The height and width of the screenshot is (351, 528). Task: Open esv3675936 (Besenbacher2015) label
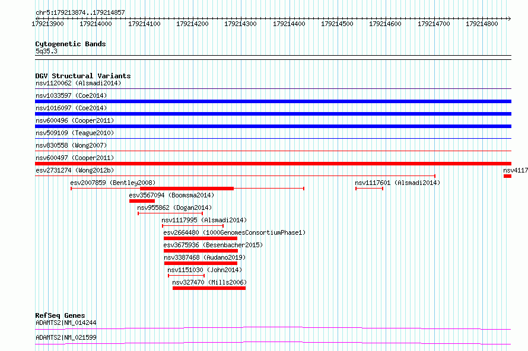coord(213,245)
